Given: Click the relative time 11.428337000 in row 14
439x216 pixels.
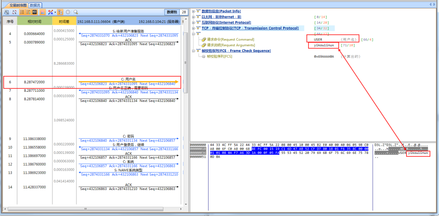Looking at the screenshot, I should [35, 187].
